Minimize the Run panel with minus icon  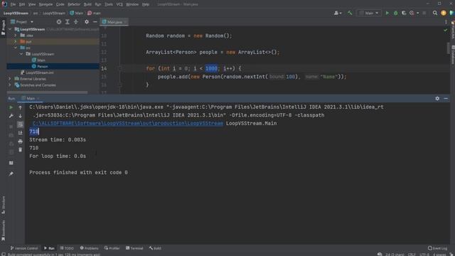tap(446, 99)
